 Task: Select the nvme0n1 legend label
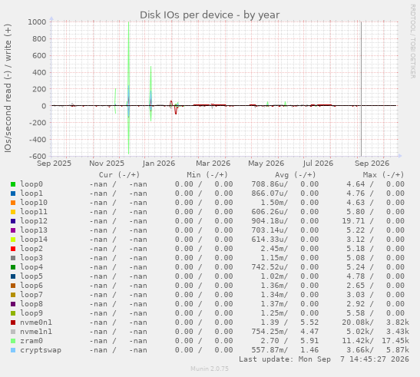click(36, 322)
